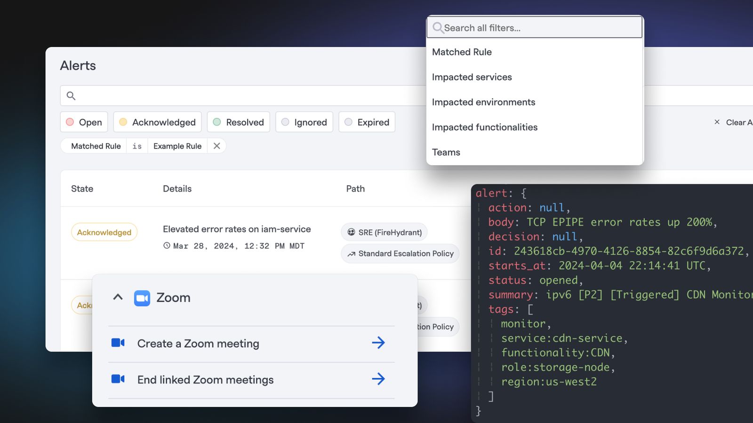Remove the Matched Rule filter chip
The width and height of the screenshot is (753, 423).
coord(216,146)
